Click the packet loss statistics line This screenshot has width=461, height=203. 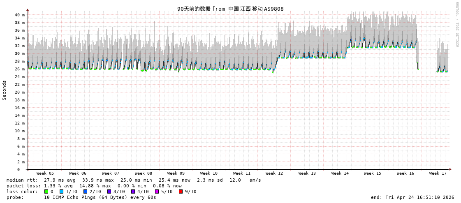[94, 186]
